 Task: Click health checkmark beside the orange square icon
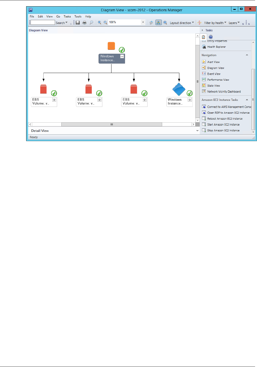pos(122,50)
